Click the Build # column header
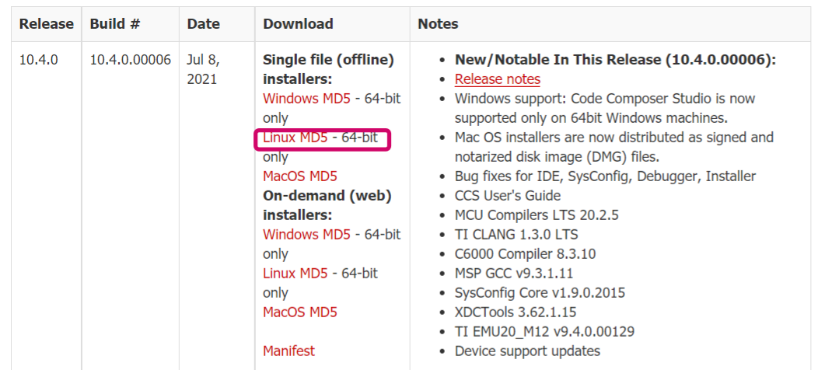Screen dimensions: 818x370 point(115,24)
